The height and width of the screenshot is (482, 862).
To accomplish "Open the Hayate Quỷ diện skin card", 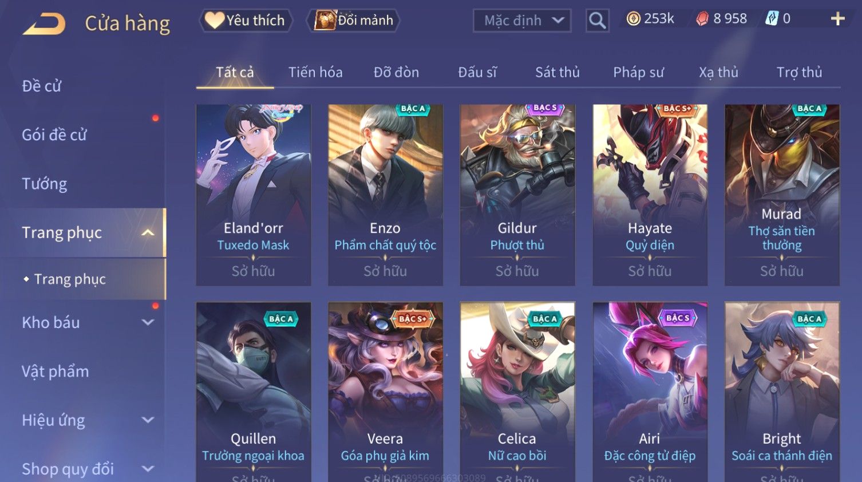I will pos(650,195).
